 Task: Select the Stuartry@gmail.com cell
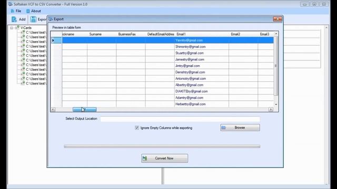(201, 53)
